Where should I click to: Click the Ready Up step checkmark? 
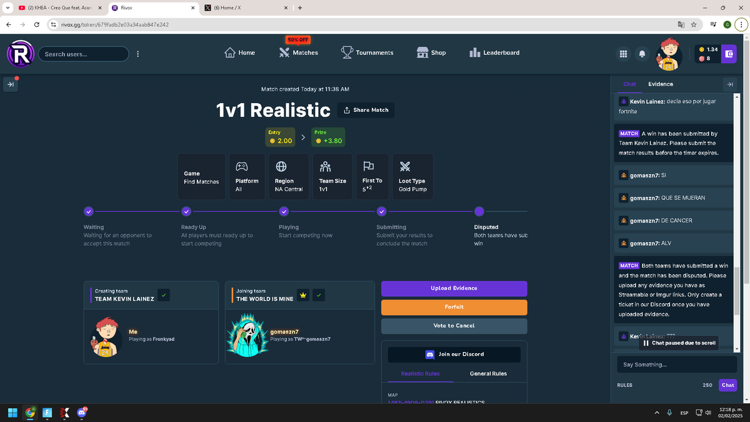click(x=186, y=211)
